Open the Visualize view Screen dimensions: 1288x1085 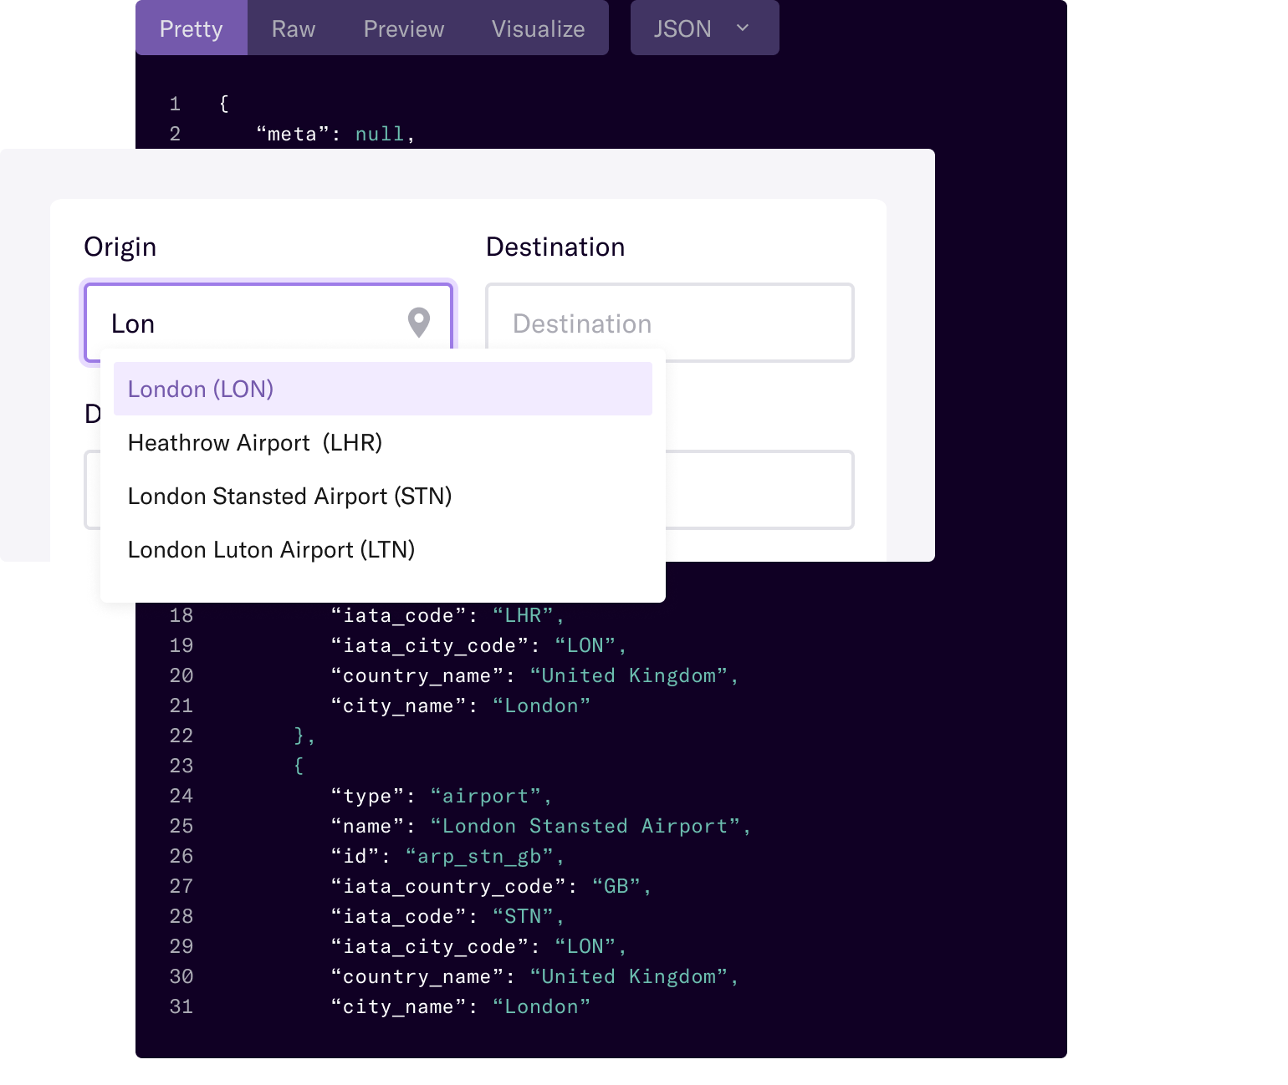point(538,28)
